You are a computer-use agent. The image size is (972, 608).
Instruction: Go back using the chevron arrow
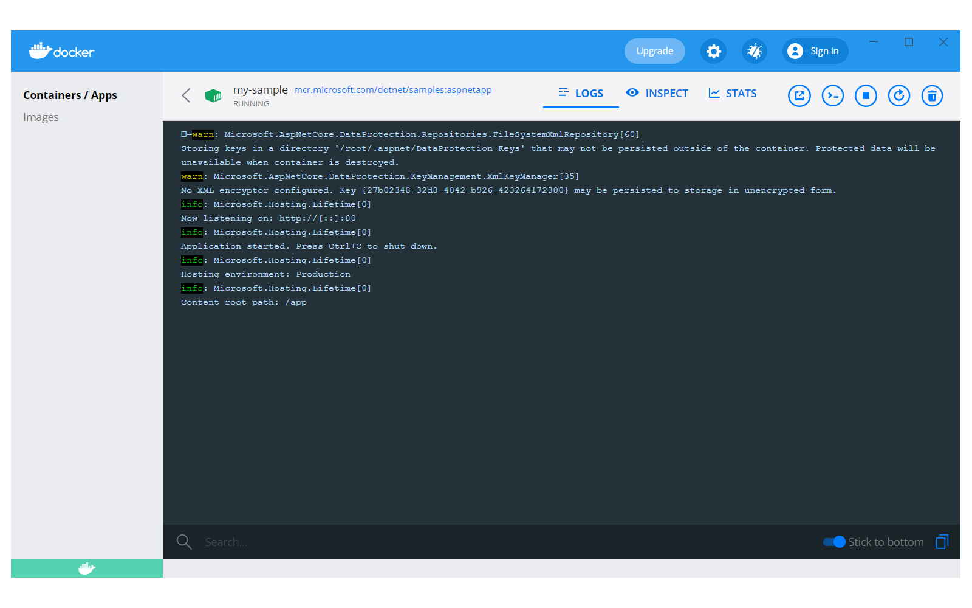click(186, 95)
